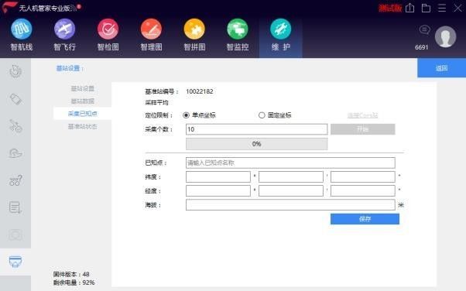This screenshot has width=466, height=291.
Task: Click the app logo in title bar
Action: (x=9, y=7)
